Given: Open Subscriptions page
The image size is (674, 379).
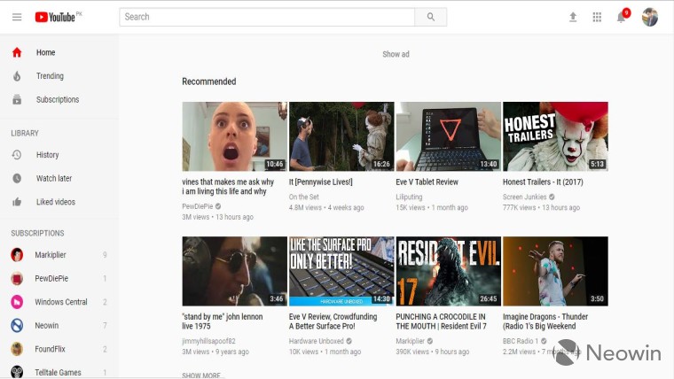Looking at the screenshot, I should click(x=58, y=99).
